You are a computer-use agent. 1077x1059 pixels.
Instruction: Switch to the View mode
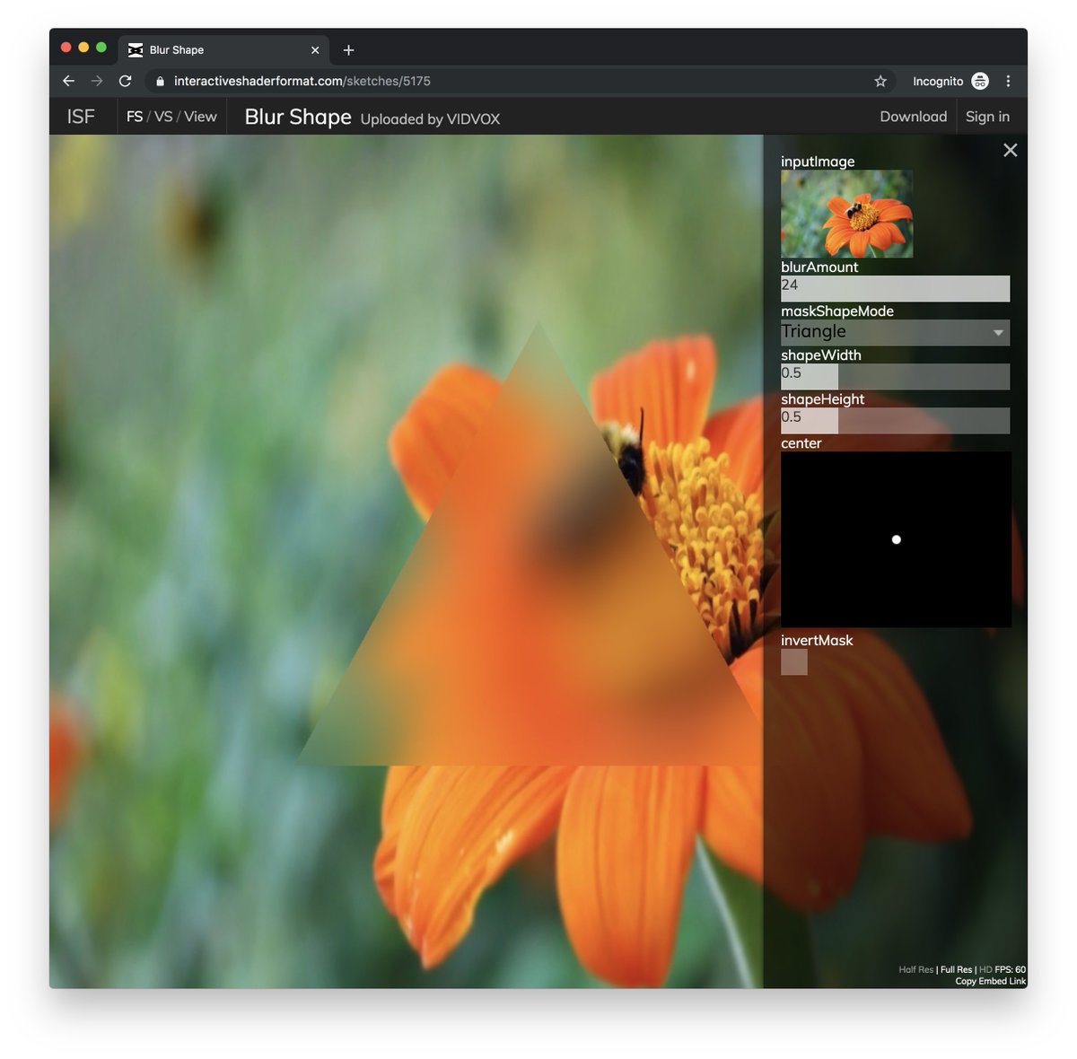click(x=200, y=117)
